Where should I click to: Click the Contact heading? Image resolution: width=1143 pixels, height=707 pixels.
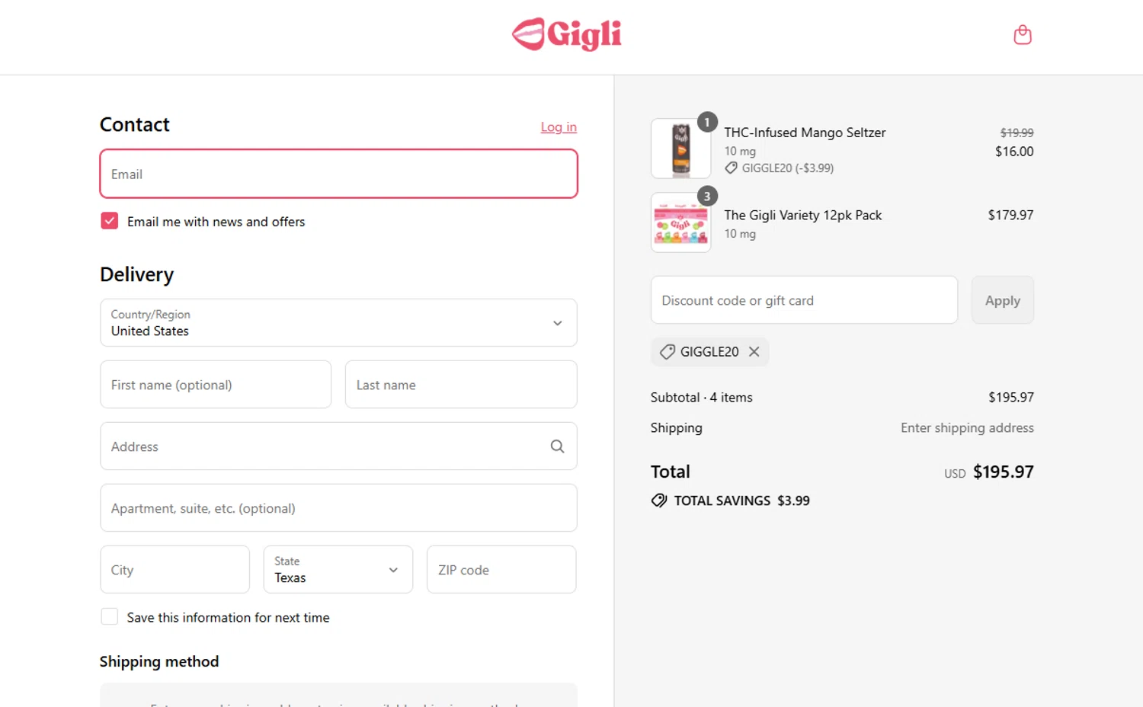tap(135, 124)
